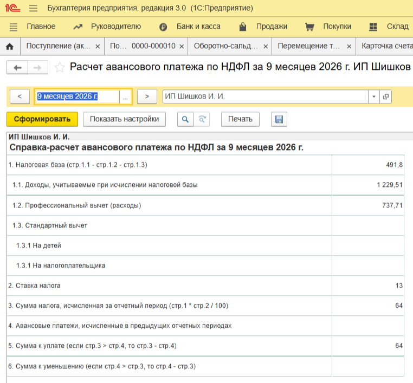Open the Склад section
The image size is (413, 383).
click(398, 27)
